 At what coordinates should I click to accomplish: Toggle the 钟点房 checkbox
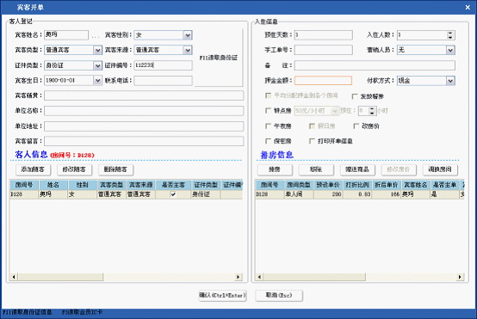click(x=268, y=111)
